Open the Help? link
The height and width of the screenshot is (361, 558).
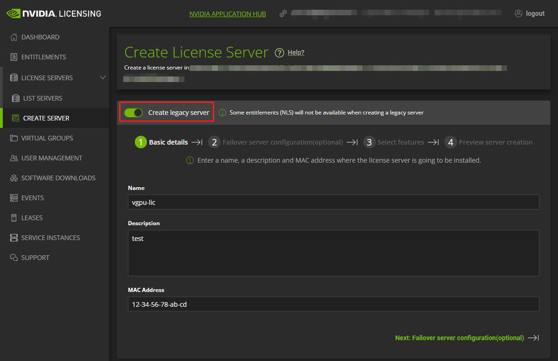click(296, 52)
